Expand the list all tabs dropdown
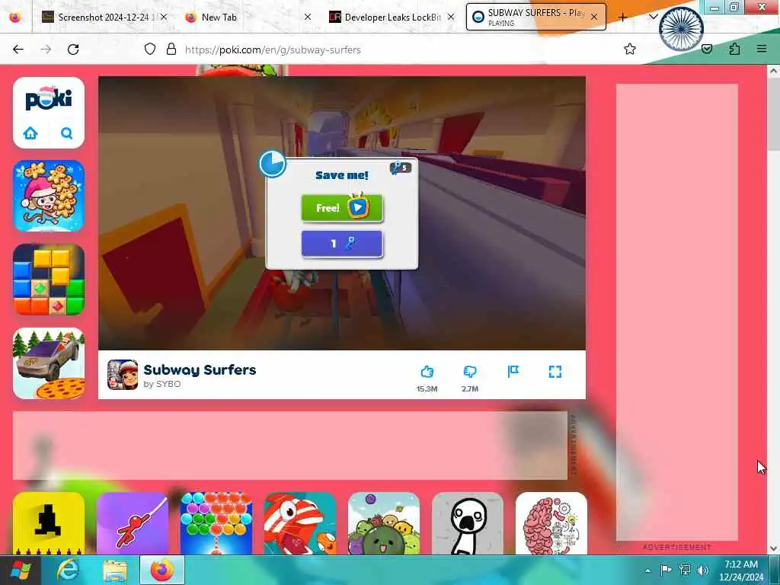This screenshot has height=585, width=780. (654, 17)
